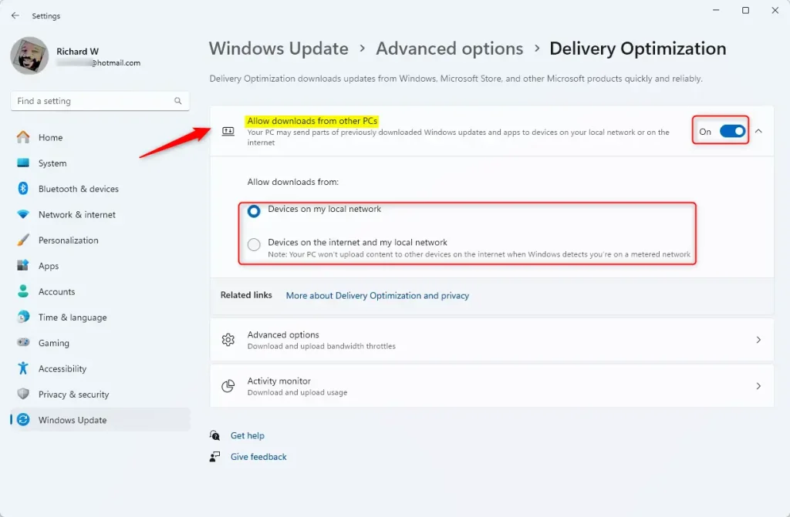Viewport: 790px width, 517px height.
Task: Click the Bluetooth & devices icon
Action: tap(23, 189)
